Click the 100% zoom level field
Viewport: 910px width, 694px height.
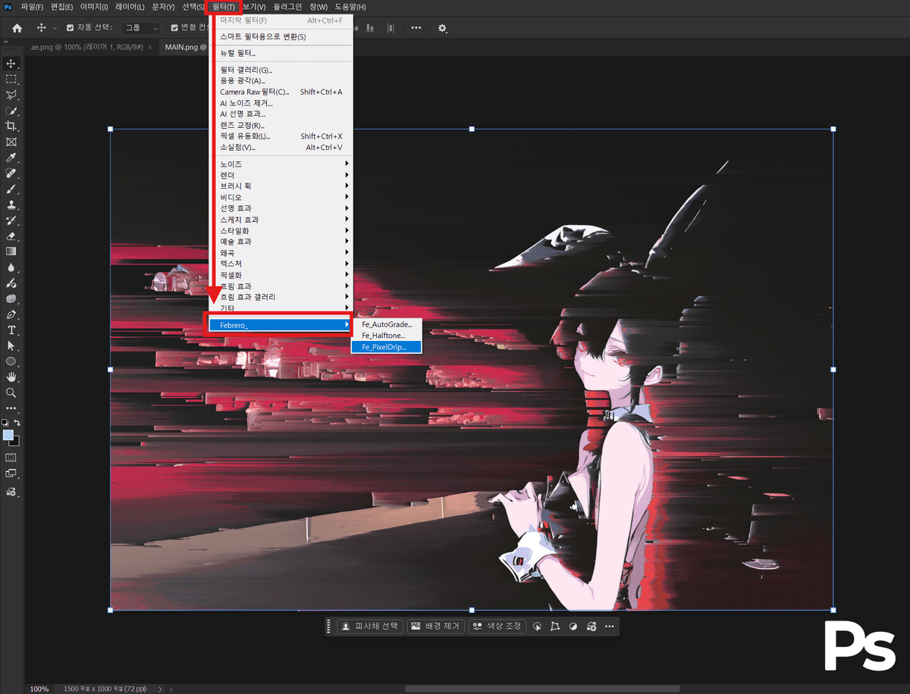click(x=39, y=689)
